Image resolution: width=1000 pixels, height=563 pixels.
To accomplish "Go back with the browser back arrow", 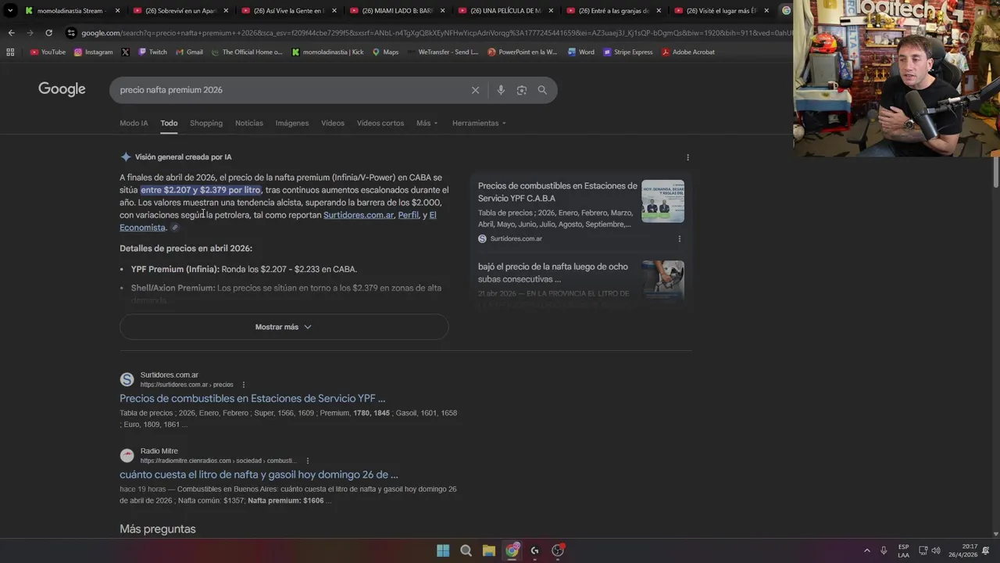I will 11,33.
